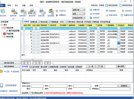
Task: Check the checkbox for order row 6
Action: pyautogui.click(x=24, y=40)
